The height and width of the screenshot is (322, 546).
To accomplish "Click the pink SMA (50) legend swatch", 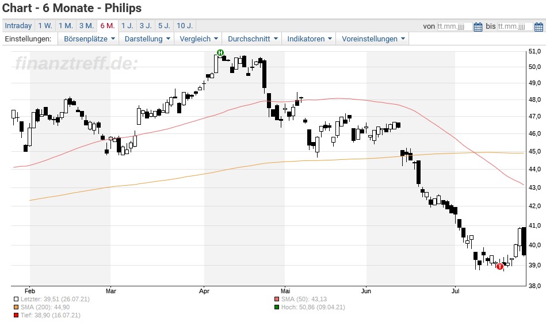I will (277, 299).
